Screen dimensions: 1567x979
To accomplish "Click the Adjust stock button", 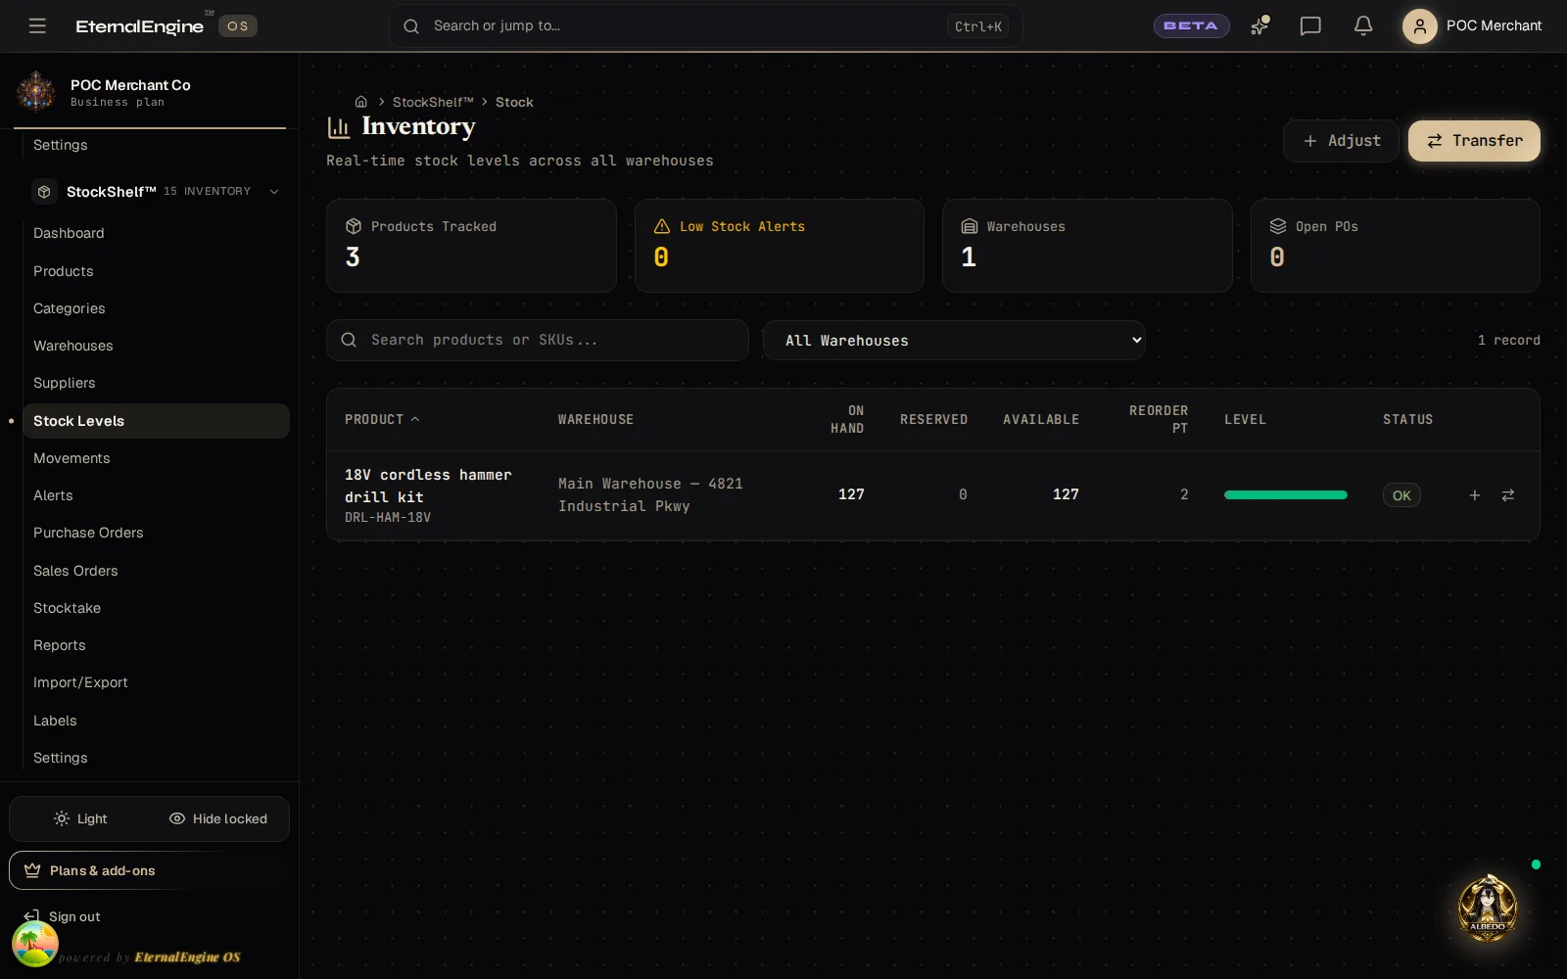I will (1341, 141).
